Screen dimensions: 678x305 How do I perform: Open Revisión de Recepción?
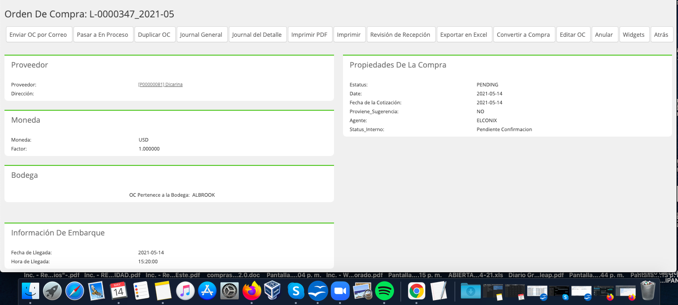click(400, 34)
